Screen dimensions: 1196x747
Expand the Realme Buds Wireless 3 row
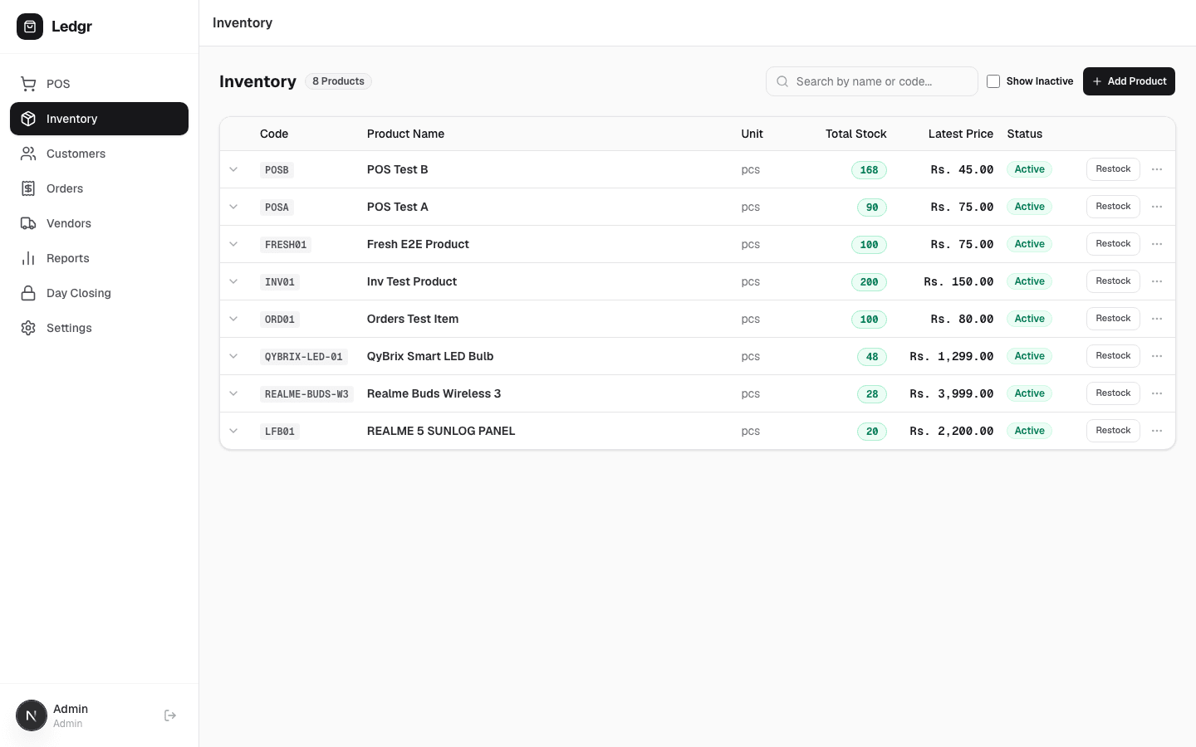tap(233, 393)
